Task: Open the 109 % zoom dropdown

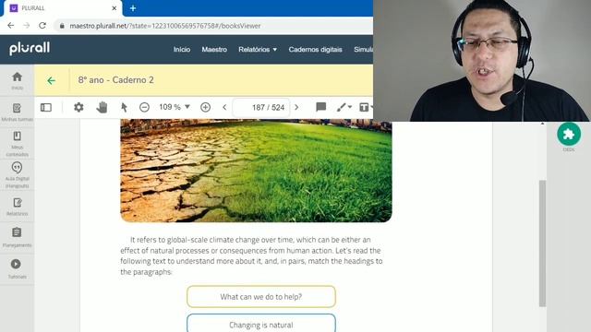Action: click(175, 107)
